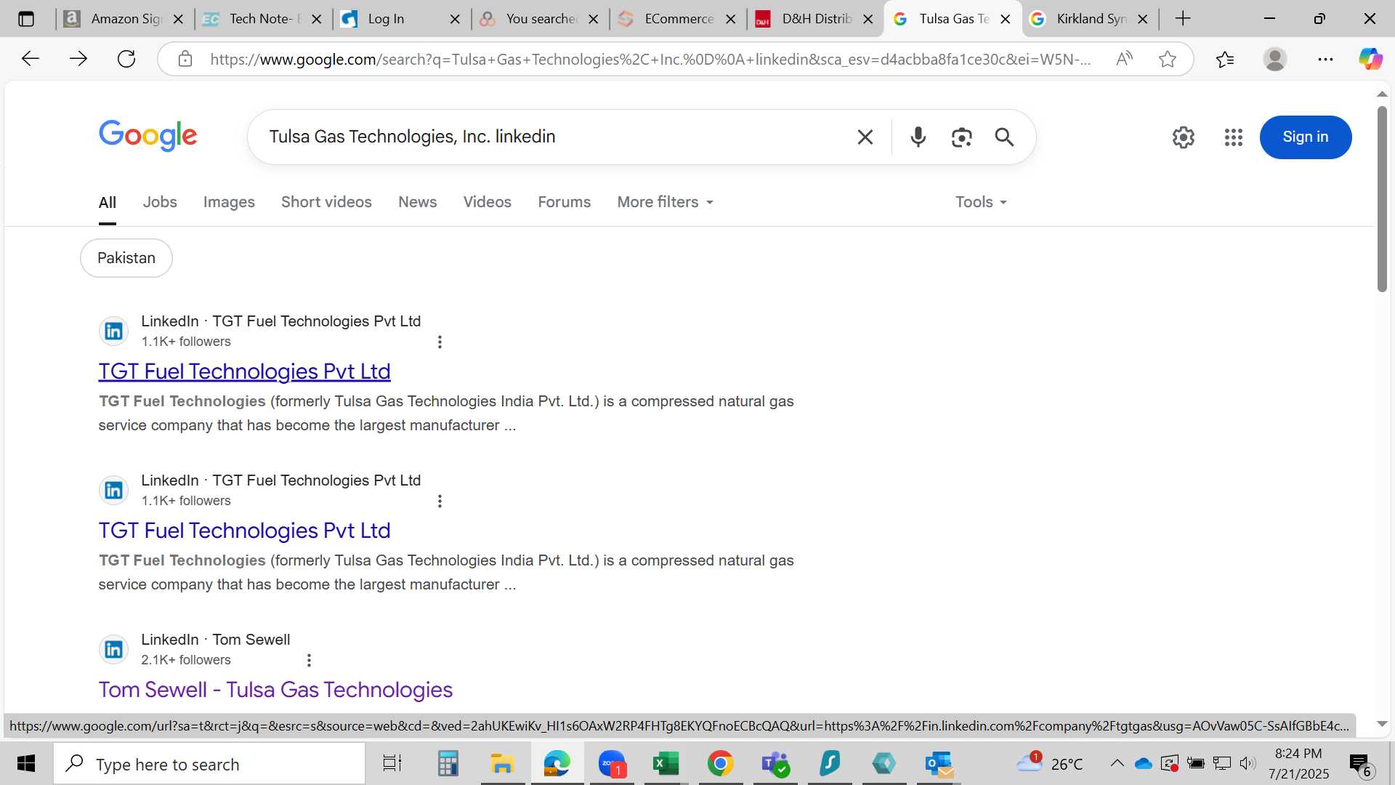Close the Log In browser tab
This screenshot has height=785, width=1395.
point(455,19)
